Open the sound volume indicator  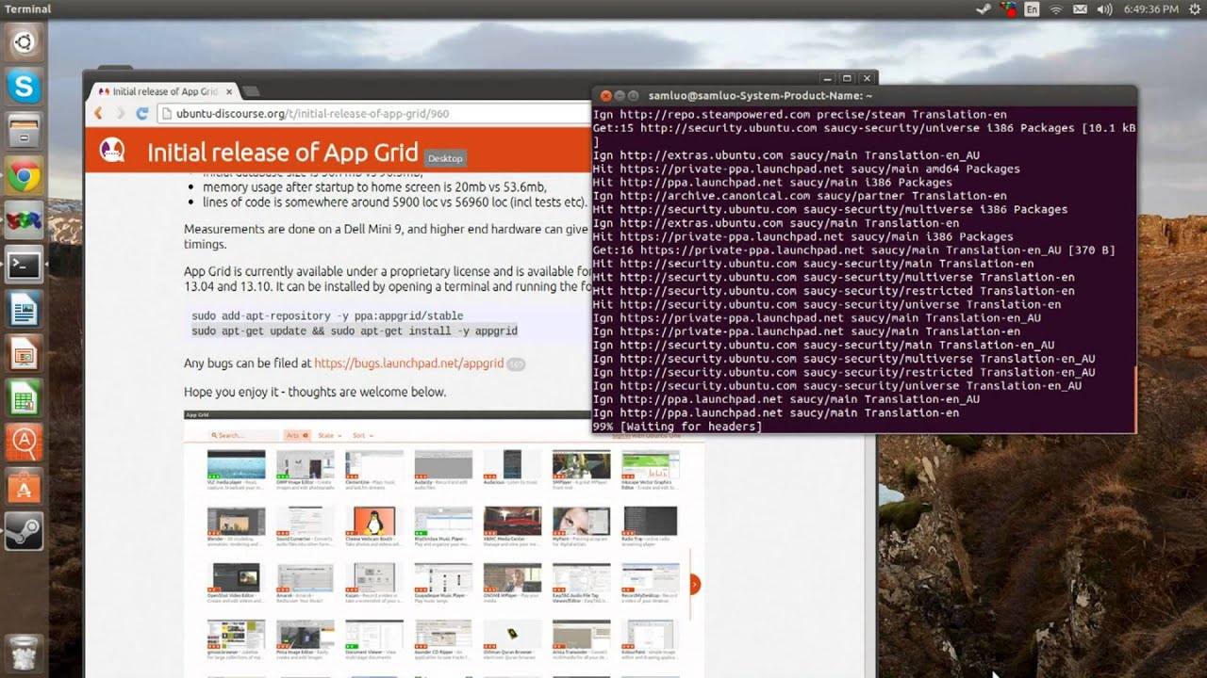point(1104,9)
